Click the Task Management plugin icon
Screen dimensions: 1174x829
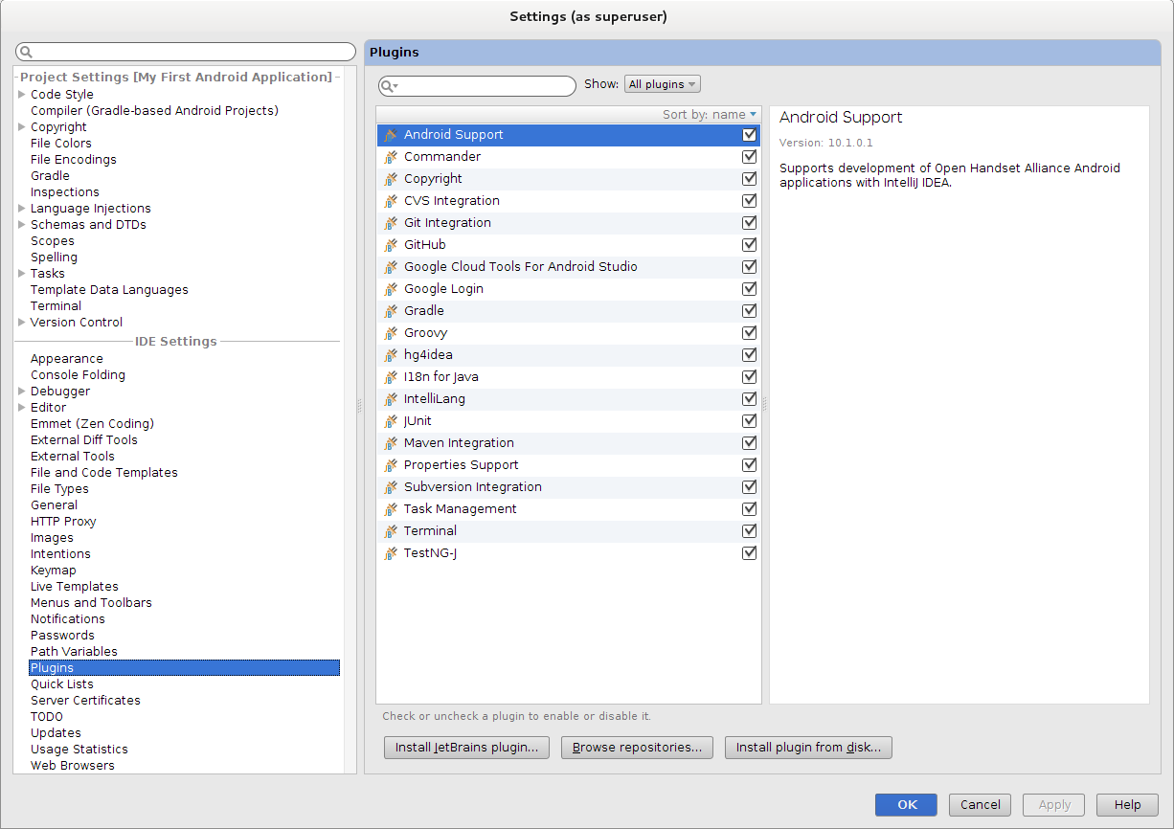click(x=391, y=509)
